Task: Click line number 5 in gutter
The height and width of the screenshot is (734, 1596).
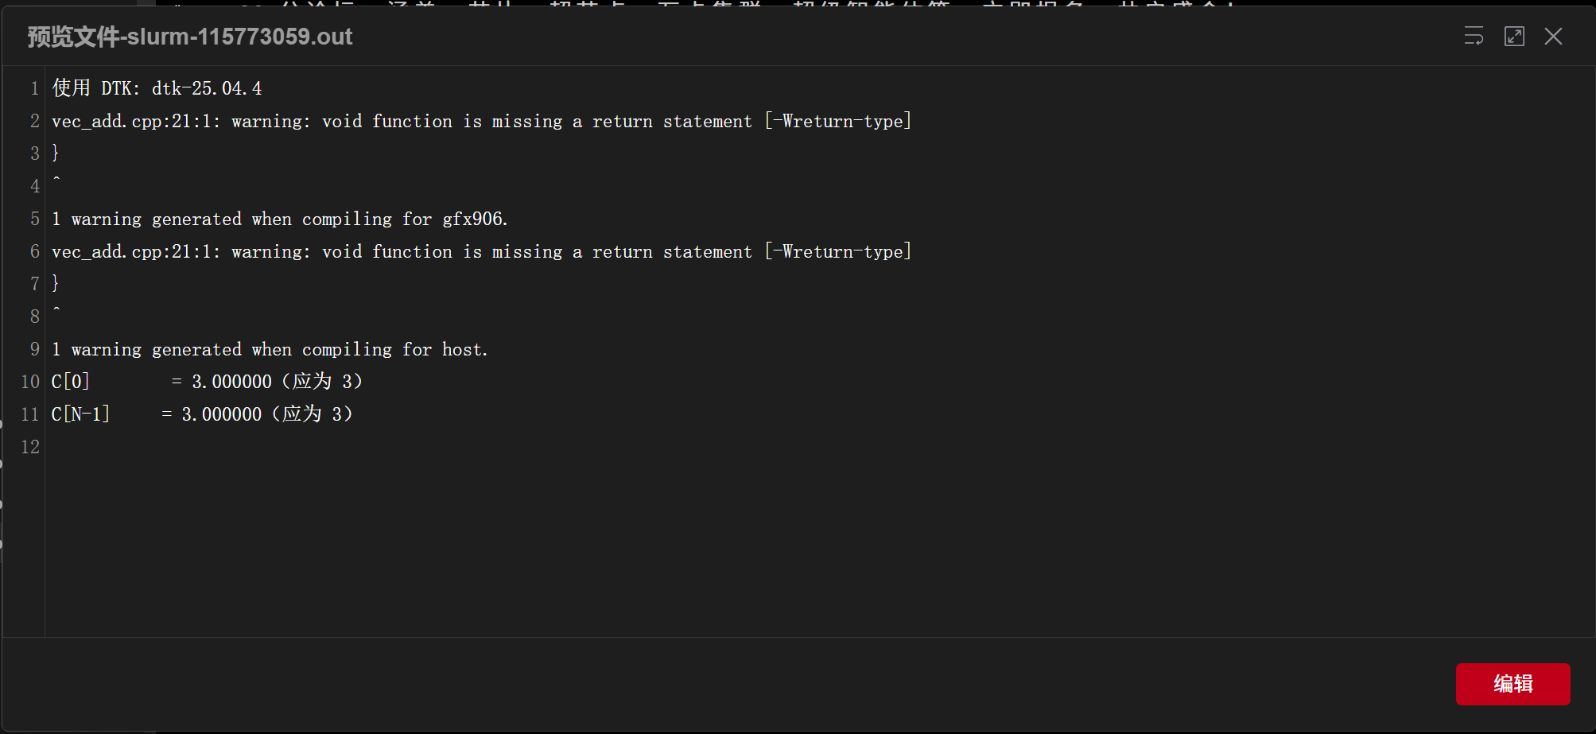Action: tap(35, 219)
